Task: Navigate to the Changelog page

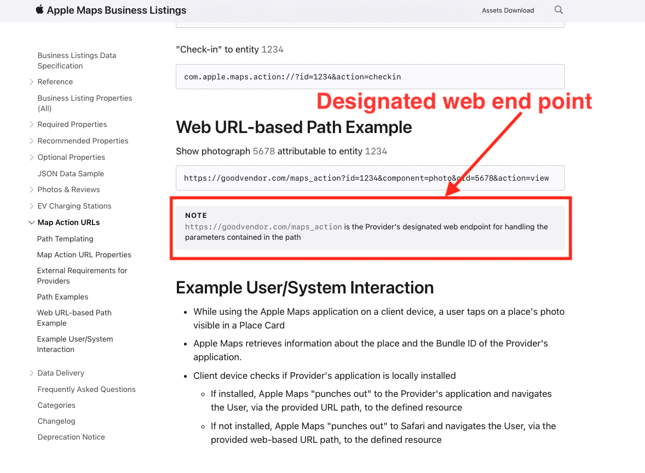Action: (56, 421)
